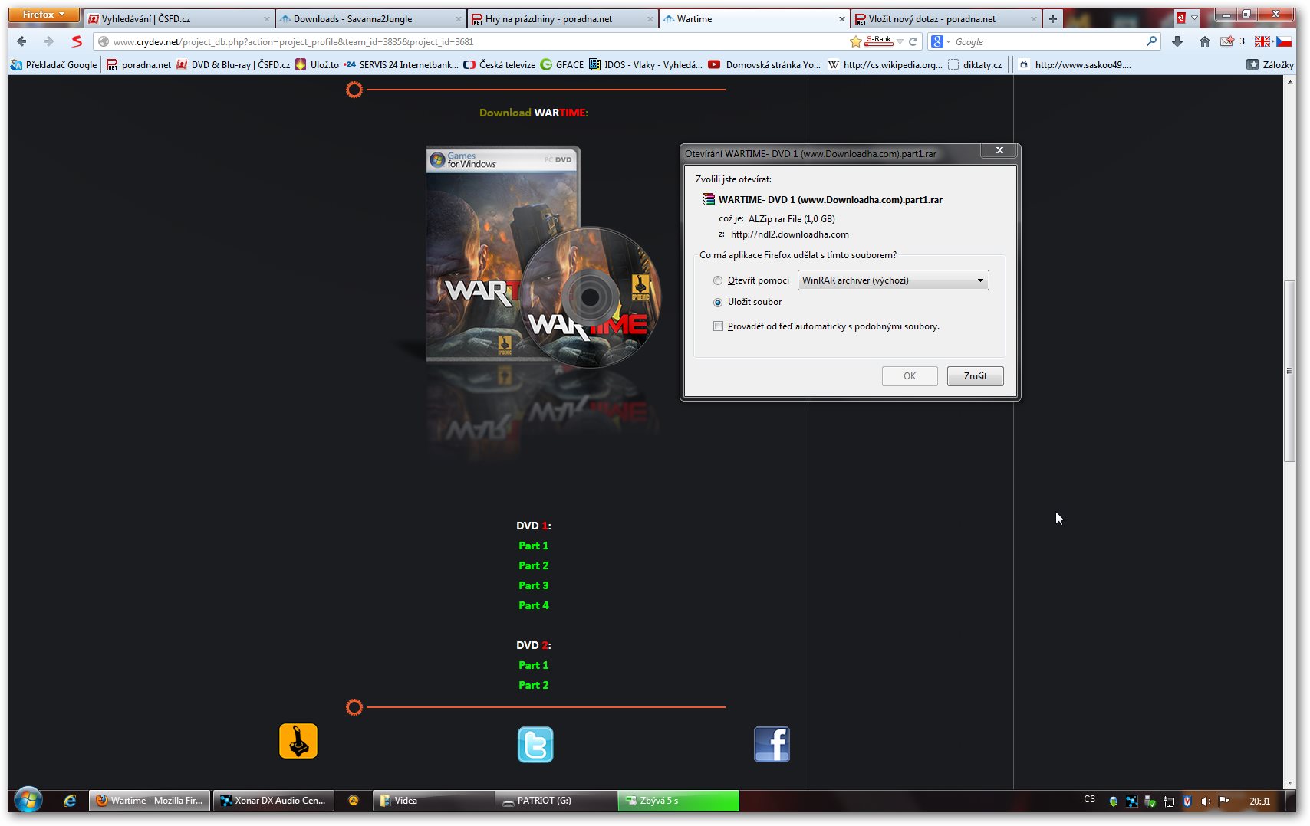Select the 'Otevřít pomocí' radio button
The image size is (1310, 826).
pyautogui.click(x=718, y=280)
